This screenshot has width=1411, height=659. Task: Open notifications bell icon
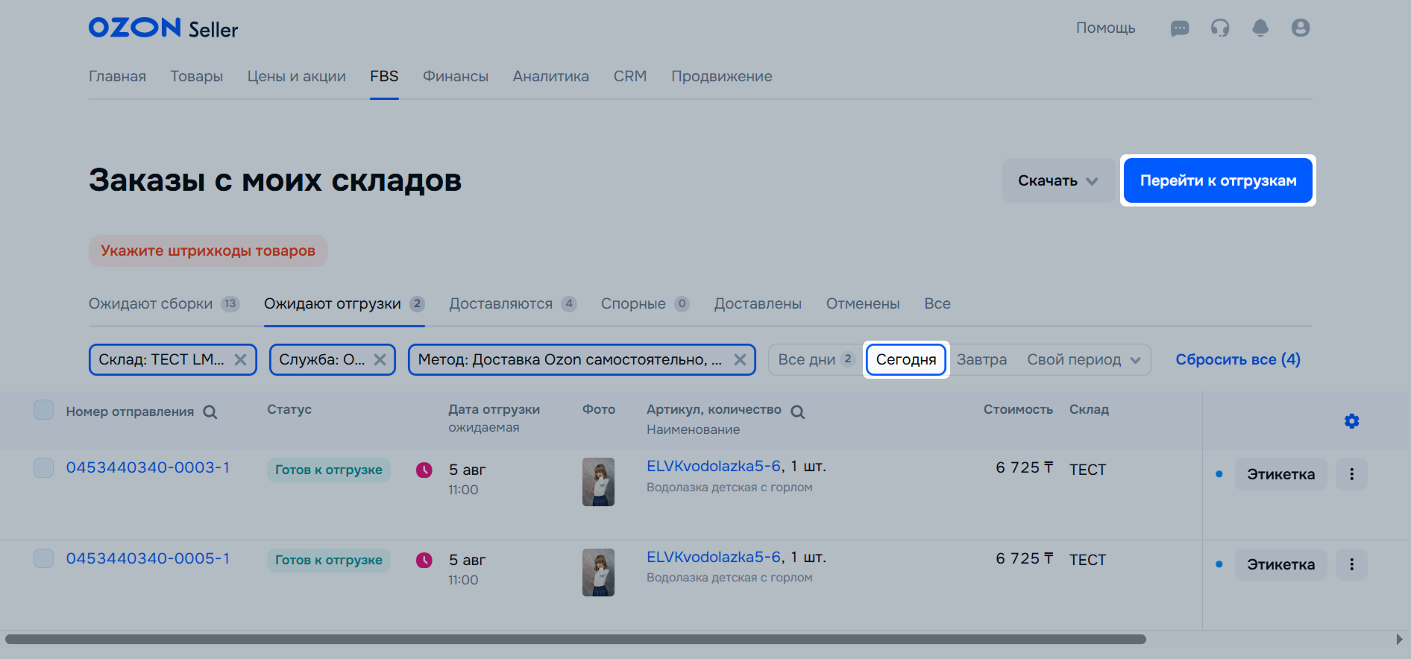(x=1260, y=28)
